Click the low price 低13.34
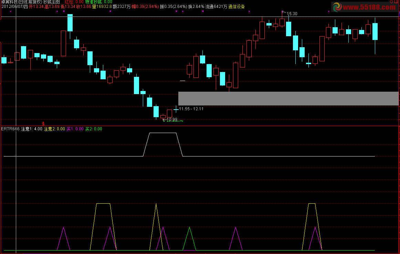 click(68, 7)
